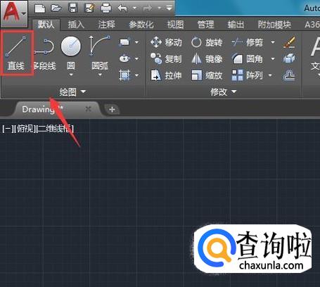Pick the 圆弧 arc tool

click(100, 56)
